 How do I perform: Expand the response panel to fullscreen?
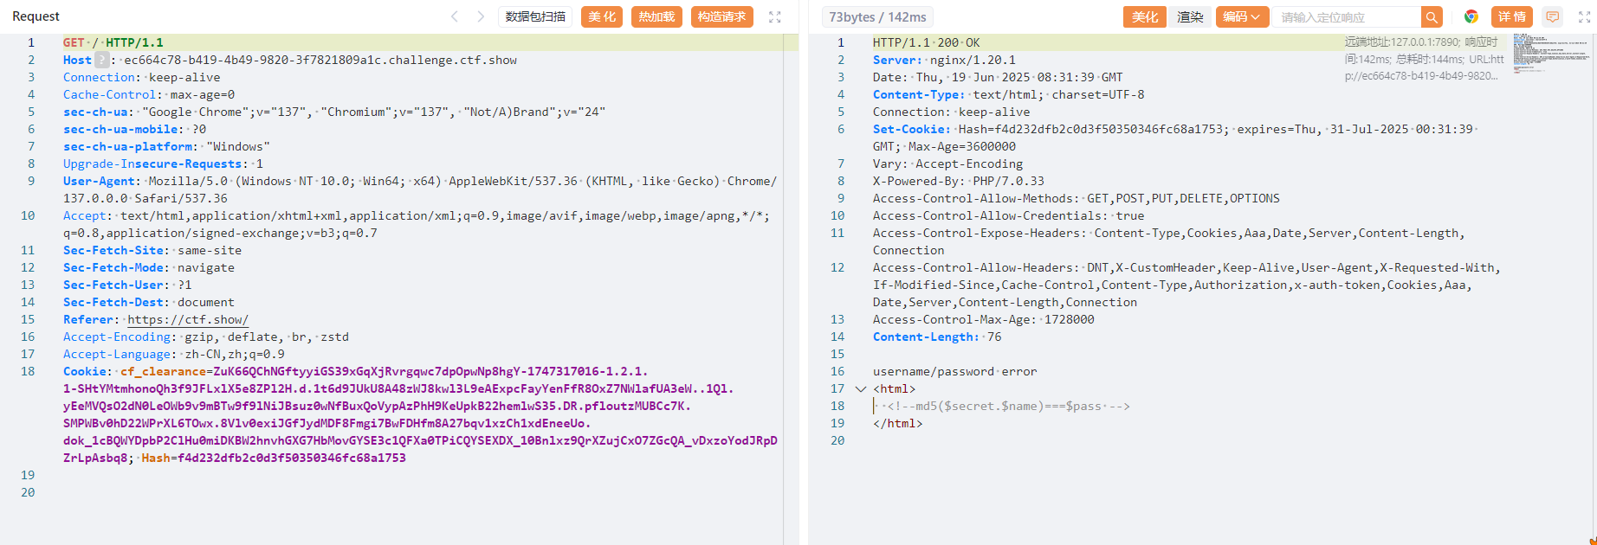tap(1584, 16)
